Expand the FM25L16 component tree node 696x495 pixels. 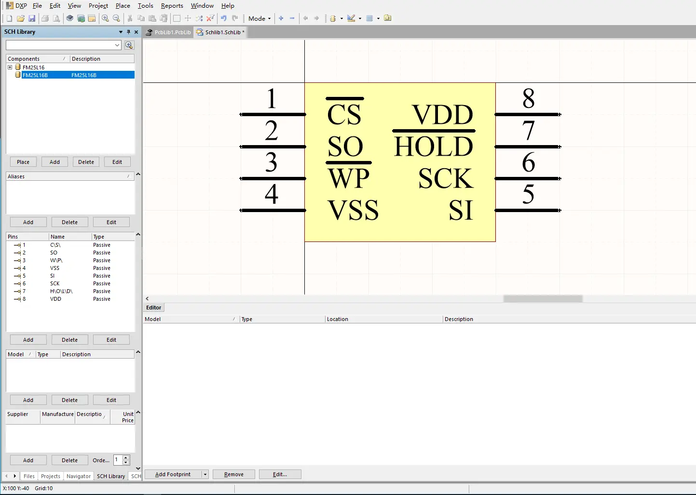click(10, 67)
